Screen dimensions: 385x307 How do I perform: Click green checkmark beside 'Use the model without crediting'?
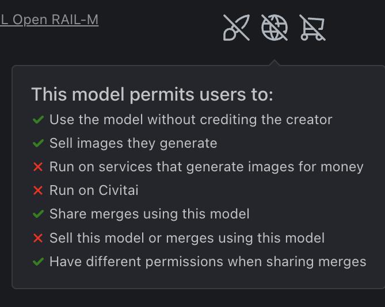pos(39,120)
